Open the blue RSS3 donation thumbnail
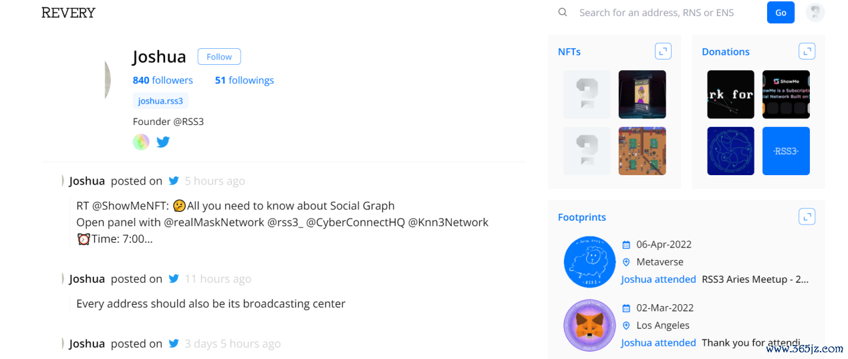Screen dimensions: 848x359 click(x=786, y=151)
